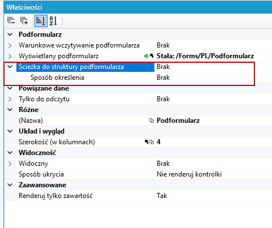This screenshot has width=272, height=228.
Task: Click the width value 4
Action: click(x=159, y=142)
